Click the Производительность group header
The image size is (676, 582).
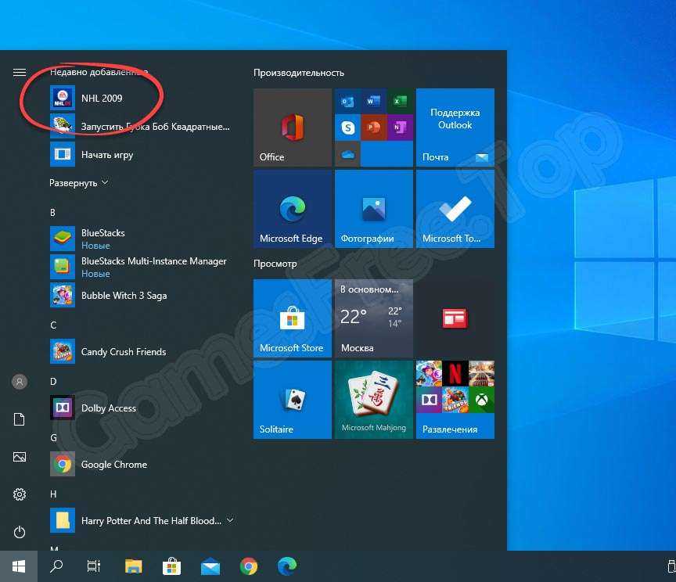299,73
